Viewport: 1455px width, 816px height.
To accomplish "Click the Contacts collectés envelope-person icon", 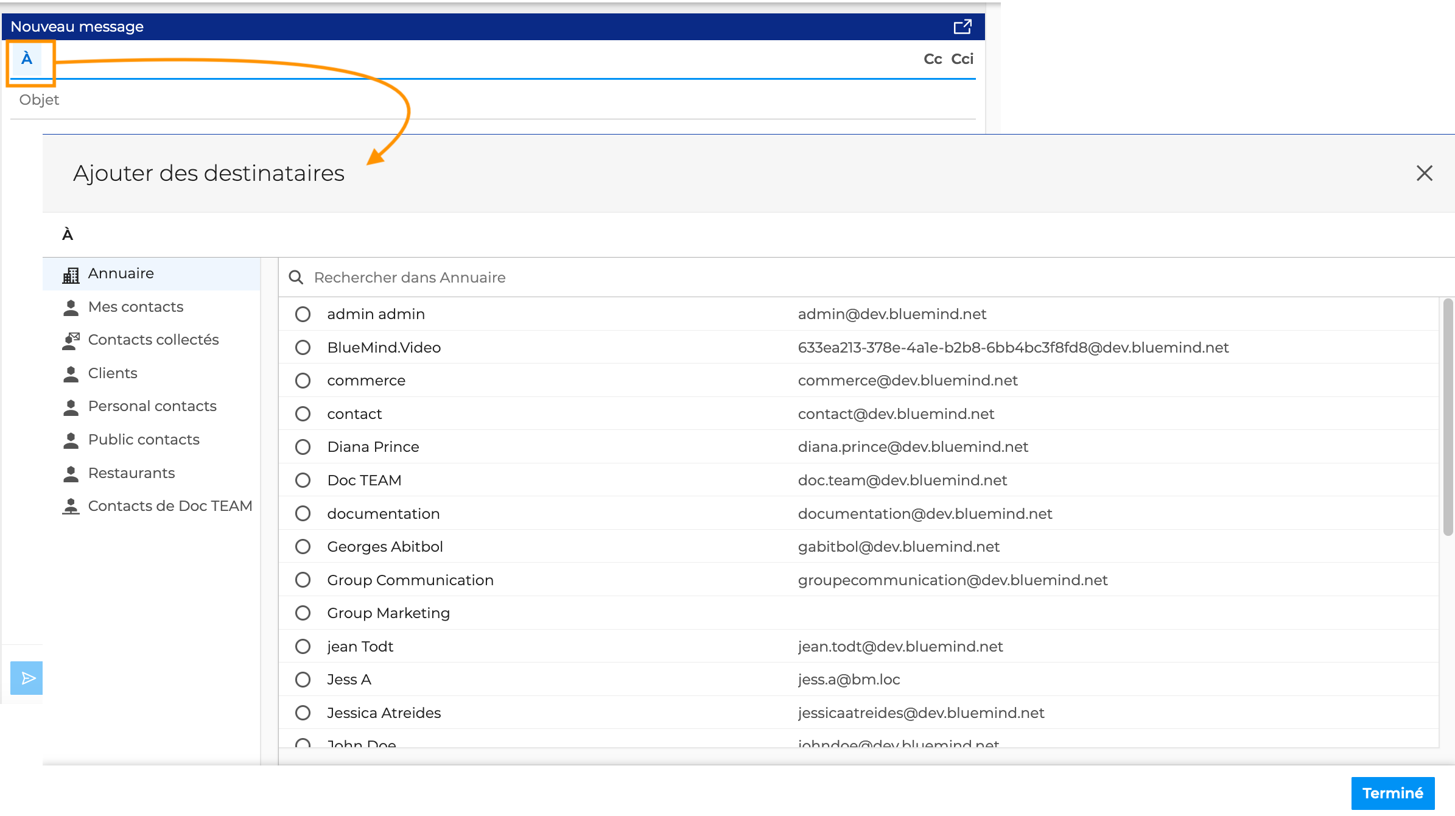I will [71, 340].
